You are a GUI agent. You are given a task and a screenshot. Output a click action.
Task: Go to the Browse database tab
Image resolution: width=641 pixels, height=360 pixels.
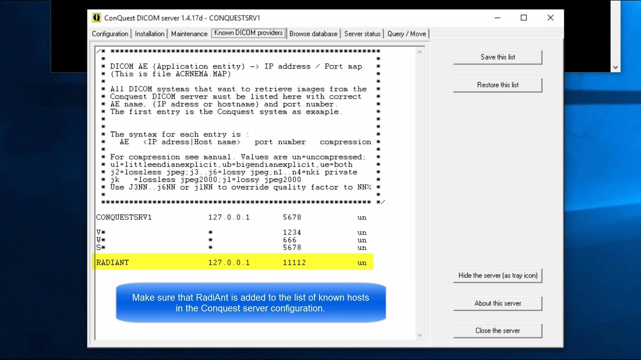313,33
